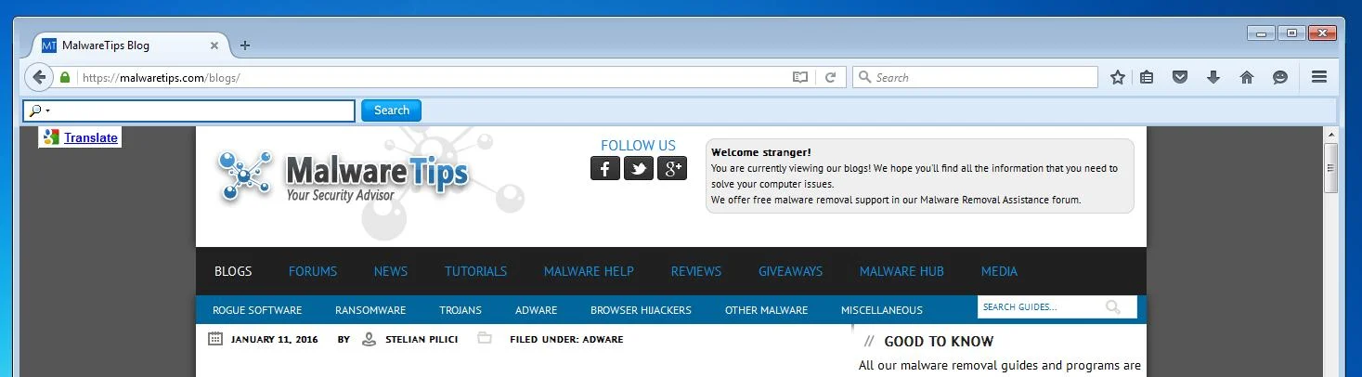Click the blue toolbar Search button

[x=391, y=110]
